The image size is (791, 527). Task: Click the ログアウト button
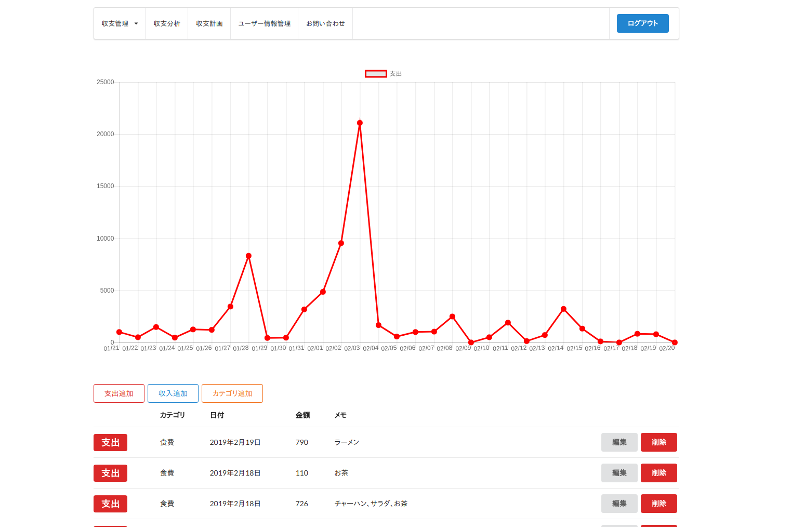point(642,23)
